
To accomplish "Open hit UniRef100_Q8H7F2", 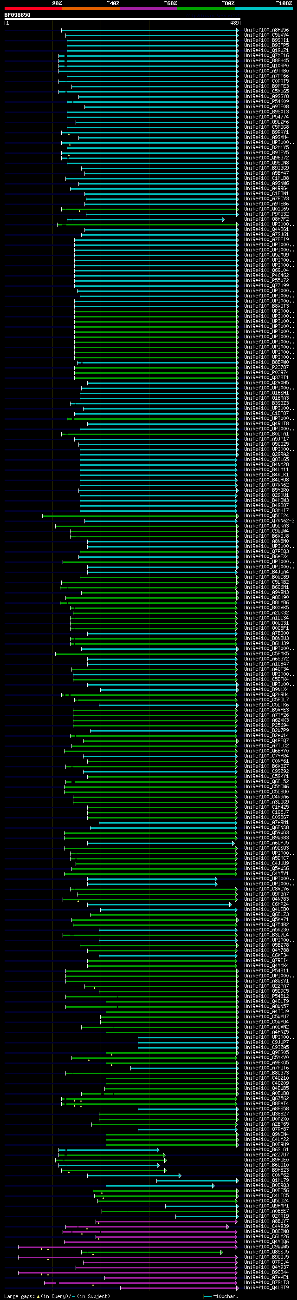I will 266,219.
